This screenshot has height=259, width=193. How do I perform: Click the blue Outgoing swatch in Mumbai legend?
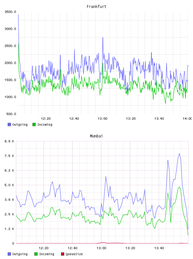tap(9, 254)
